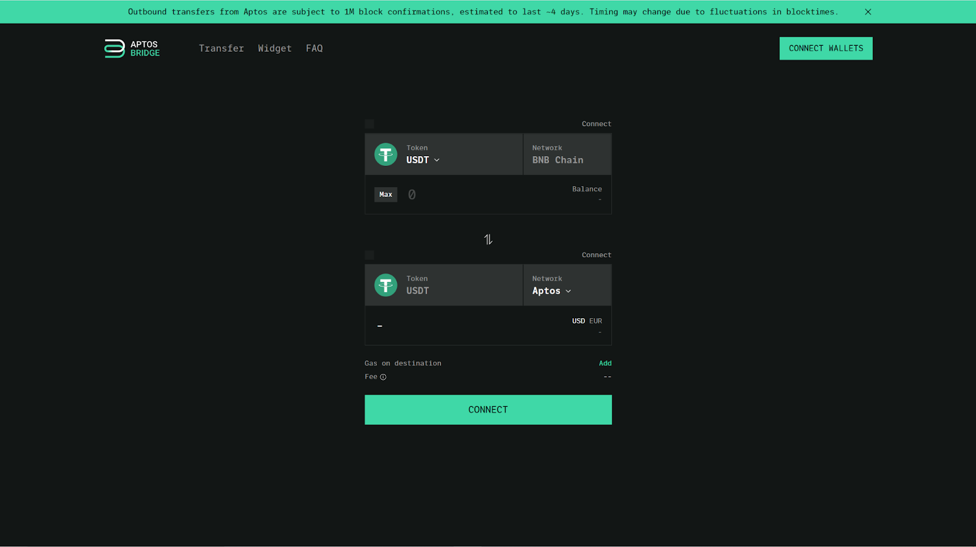The image size is (976, 547).
Task: Open the FAQ page in navigation
Action: [x=314, y=48]
